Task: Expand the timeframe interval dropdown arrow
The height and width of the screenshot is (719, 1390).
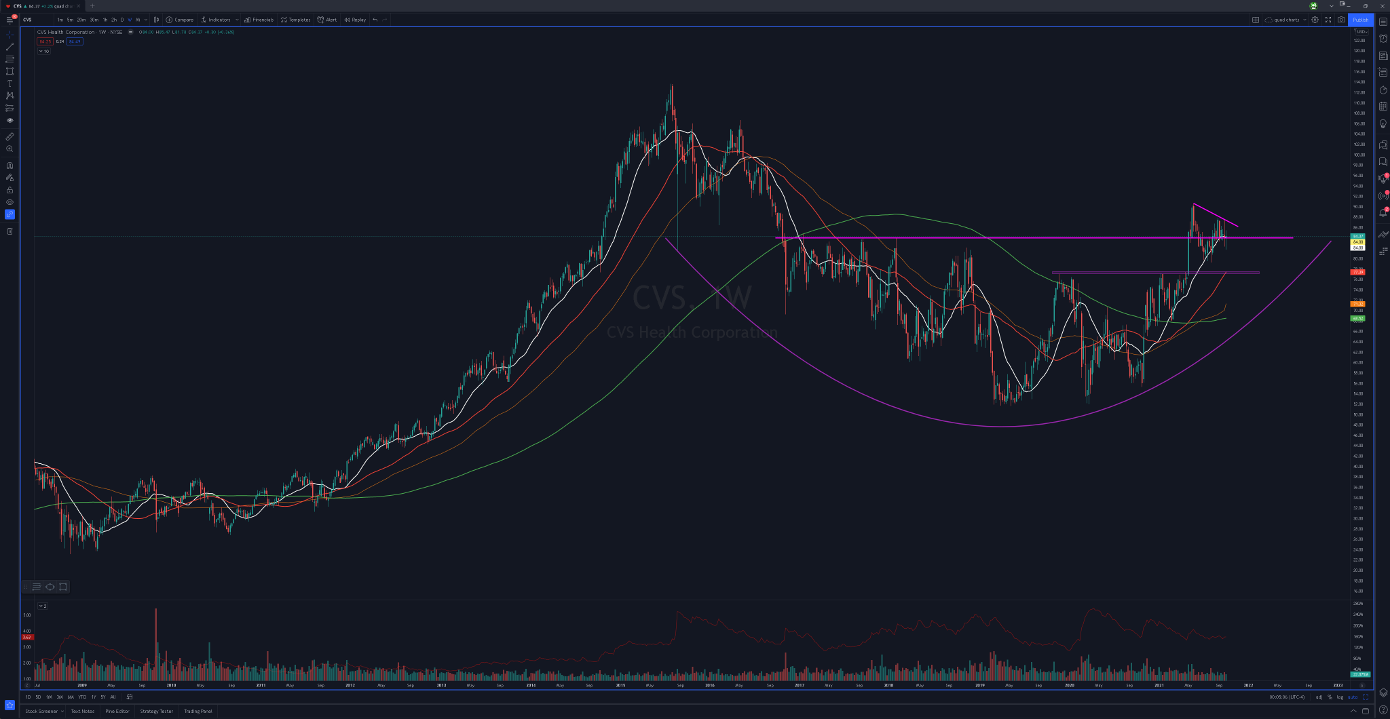Action: [146, 20]
